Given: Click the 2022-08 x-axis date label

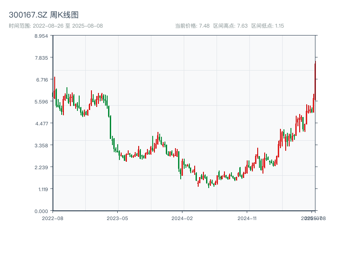Looking at the screenshot, I should point(52,217).
